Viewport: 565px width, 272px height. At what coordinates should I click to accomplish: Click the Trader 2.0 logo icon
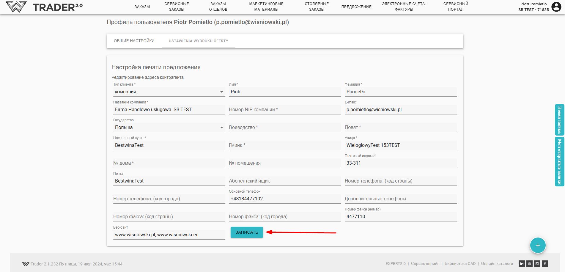click(x=16, y=7)
